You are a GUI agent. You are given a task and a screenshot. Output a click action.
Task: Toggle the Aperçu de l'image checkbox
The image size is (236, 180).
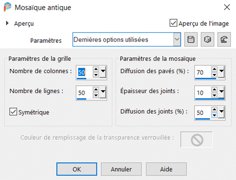pyautogui.click(x=173, y=24)
